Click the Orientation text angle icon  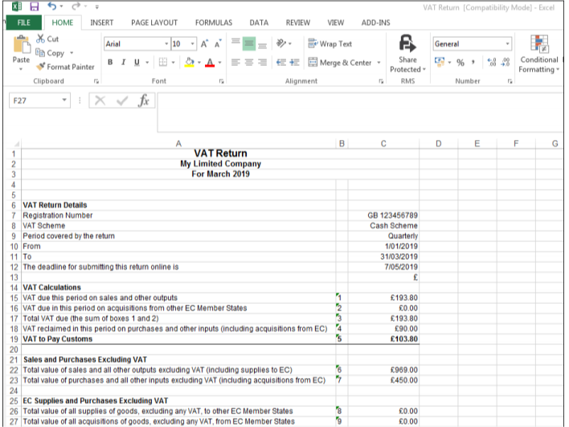click(x=281, y=43)
